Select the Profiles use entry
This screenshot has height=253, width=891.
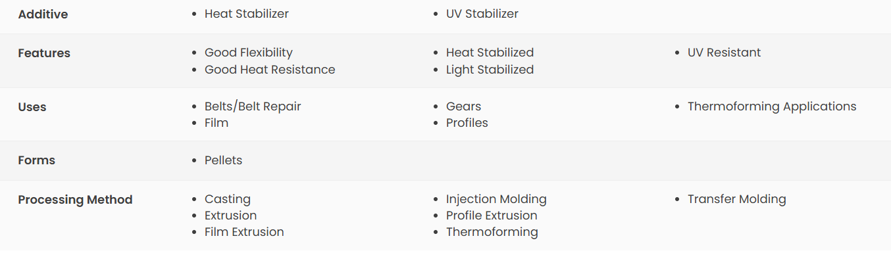[x=467, y=123]
